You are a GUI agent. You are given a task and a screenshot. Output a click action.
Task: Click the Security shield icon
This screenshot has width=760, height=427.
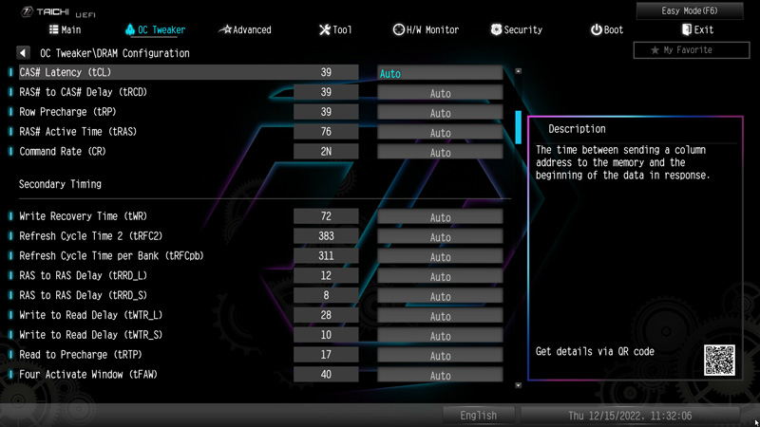click(x=496, y=30)
